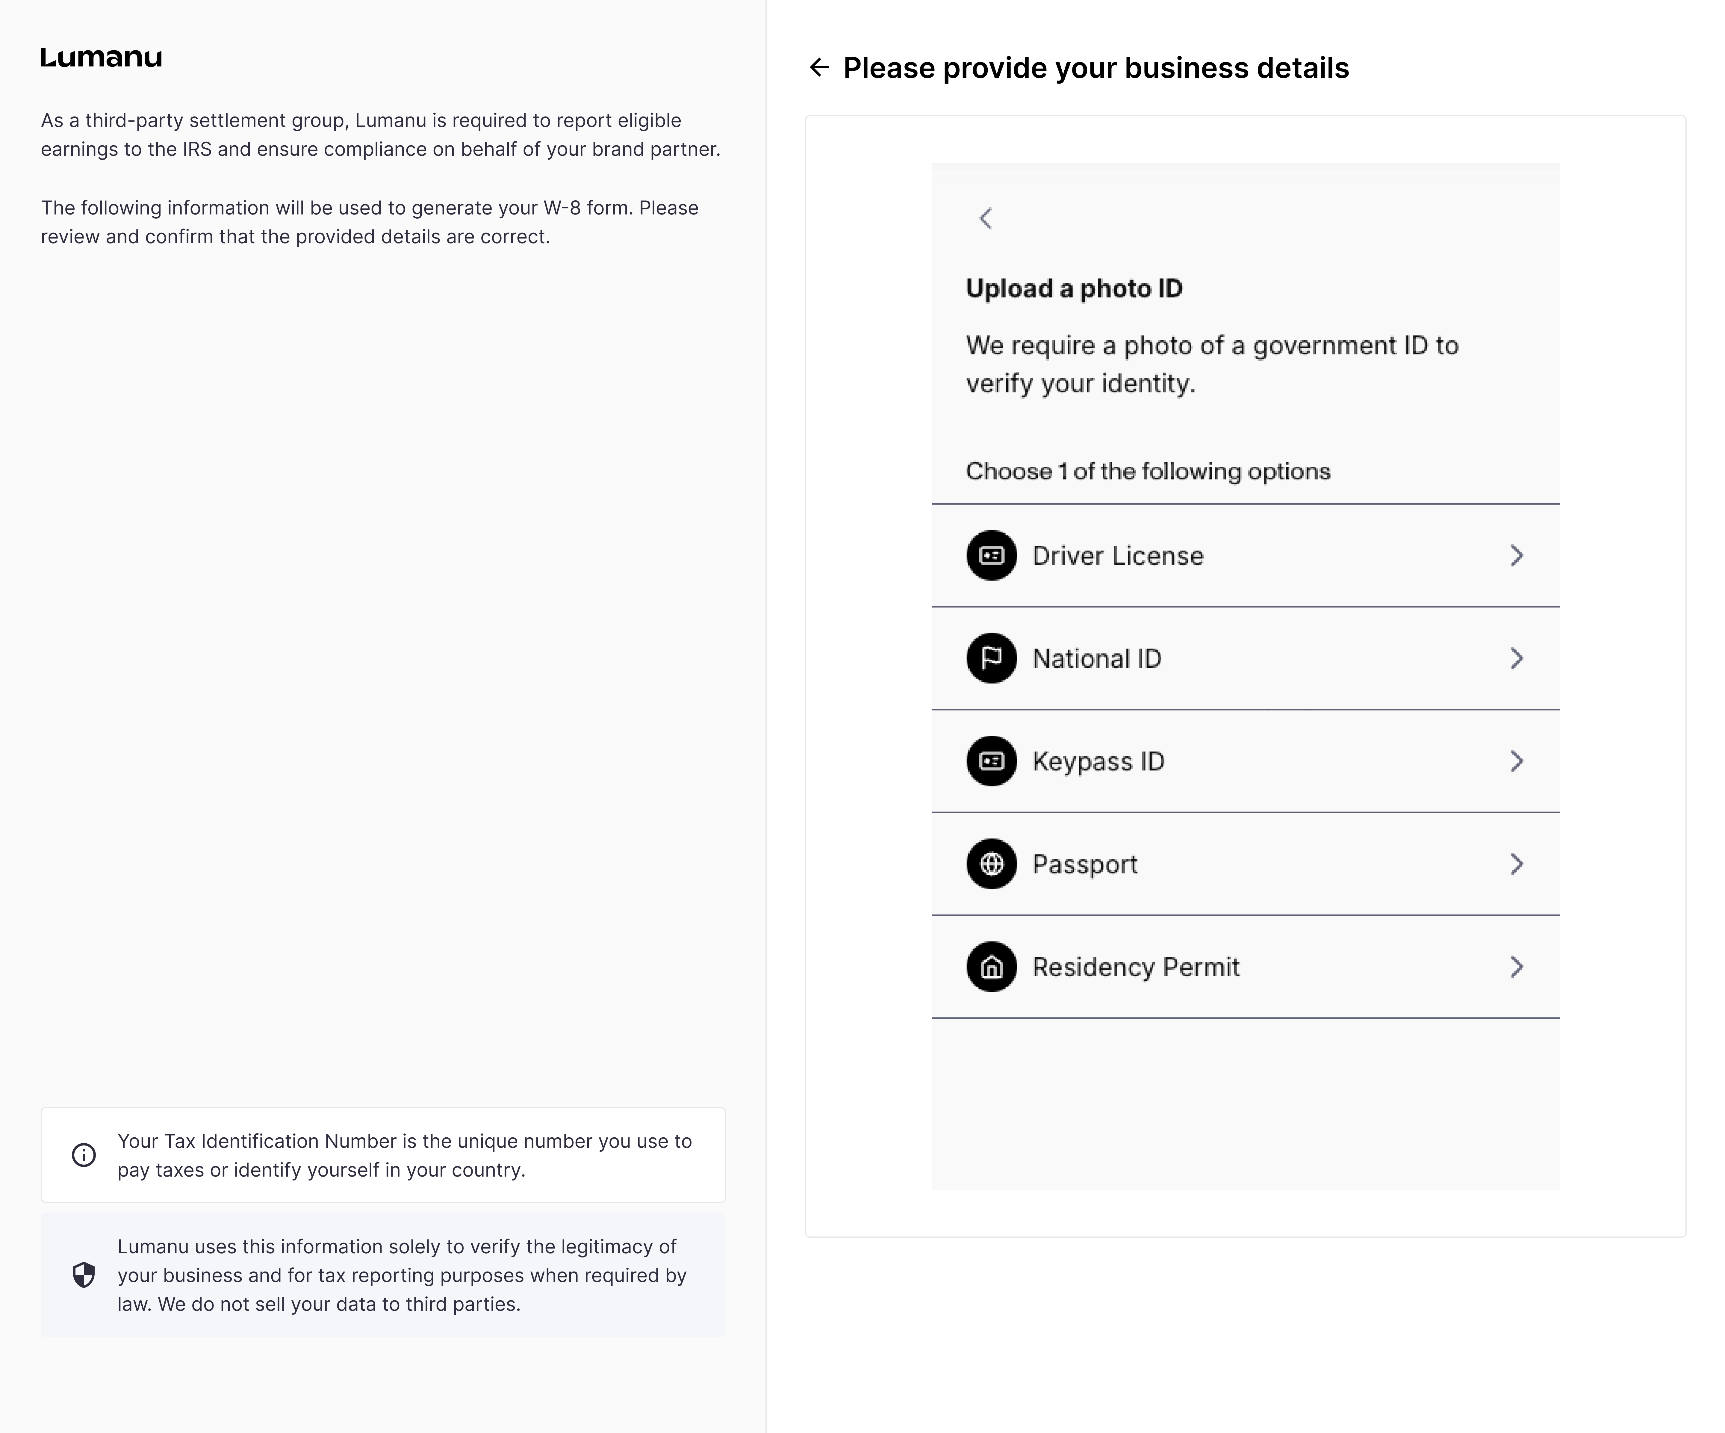The height and width of the screenshot is (1433, 1725).
Task: Expand the National ID chevron
Action: tap(1516, 658)
